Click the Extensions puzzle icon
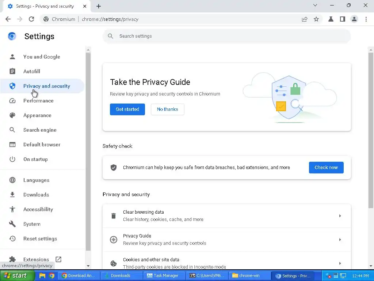 12,259
